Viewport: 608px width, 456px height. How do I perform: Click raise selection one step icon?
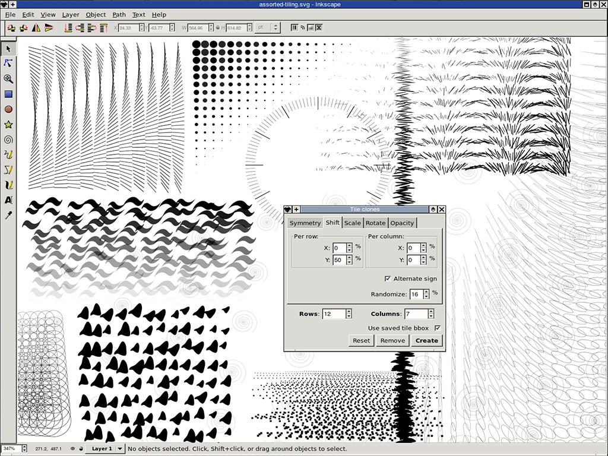tap(92, 28)
